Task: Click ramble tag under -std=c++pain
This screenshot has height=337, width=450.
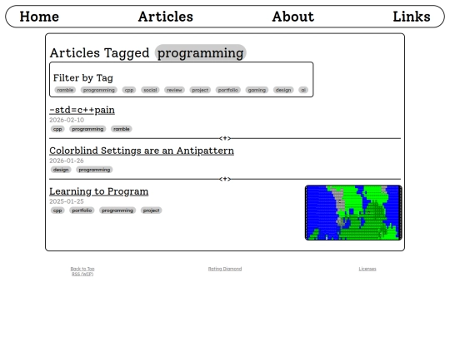Action: click(122, 129)
